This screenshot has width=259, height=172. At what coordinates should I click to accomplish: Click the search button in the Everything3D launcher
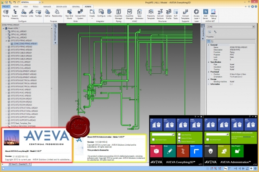click(x=173, y=134)
